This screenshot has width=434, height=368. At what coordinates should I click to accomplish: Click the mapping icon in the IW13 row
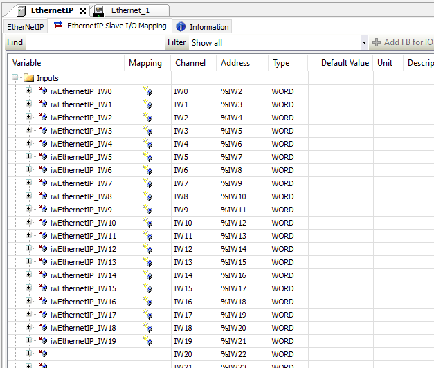[x=147, y=261]
